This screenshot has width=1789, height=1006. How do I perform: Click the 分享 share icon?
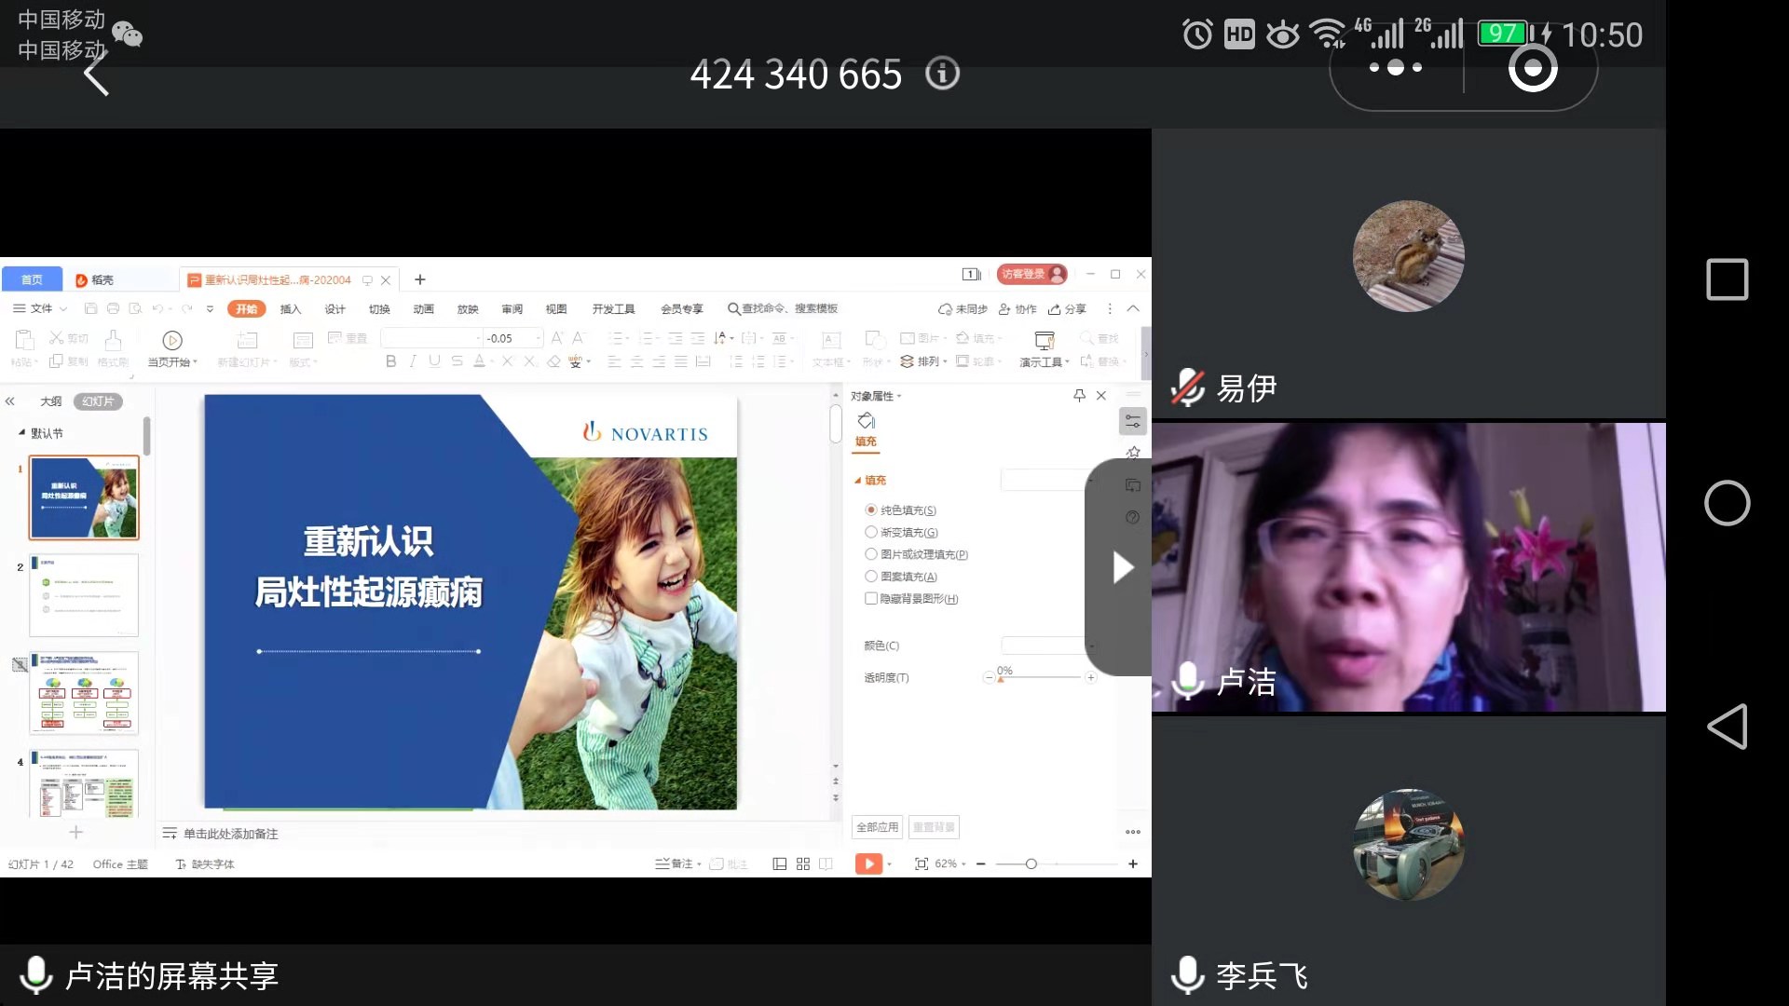(1068, 308)
